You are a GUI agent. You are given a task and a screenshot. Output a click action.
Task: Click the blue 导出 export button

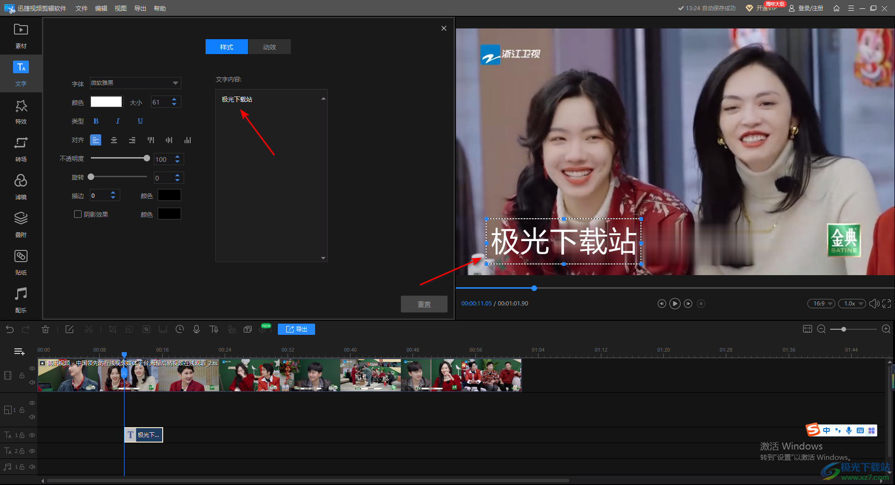point(296,329)
